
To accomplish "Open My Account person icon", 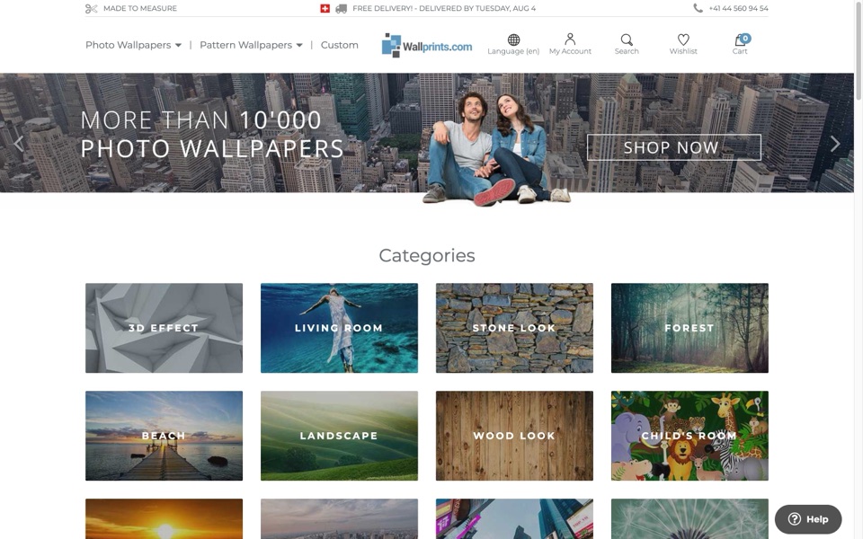I will click(570, 39).
